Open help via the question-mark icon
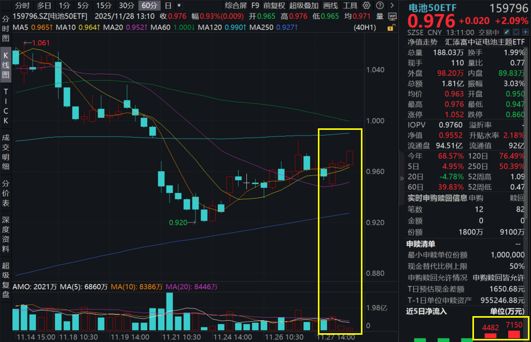531x342 pixels. coord(380,5)
